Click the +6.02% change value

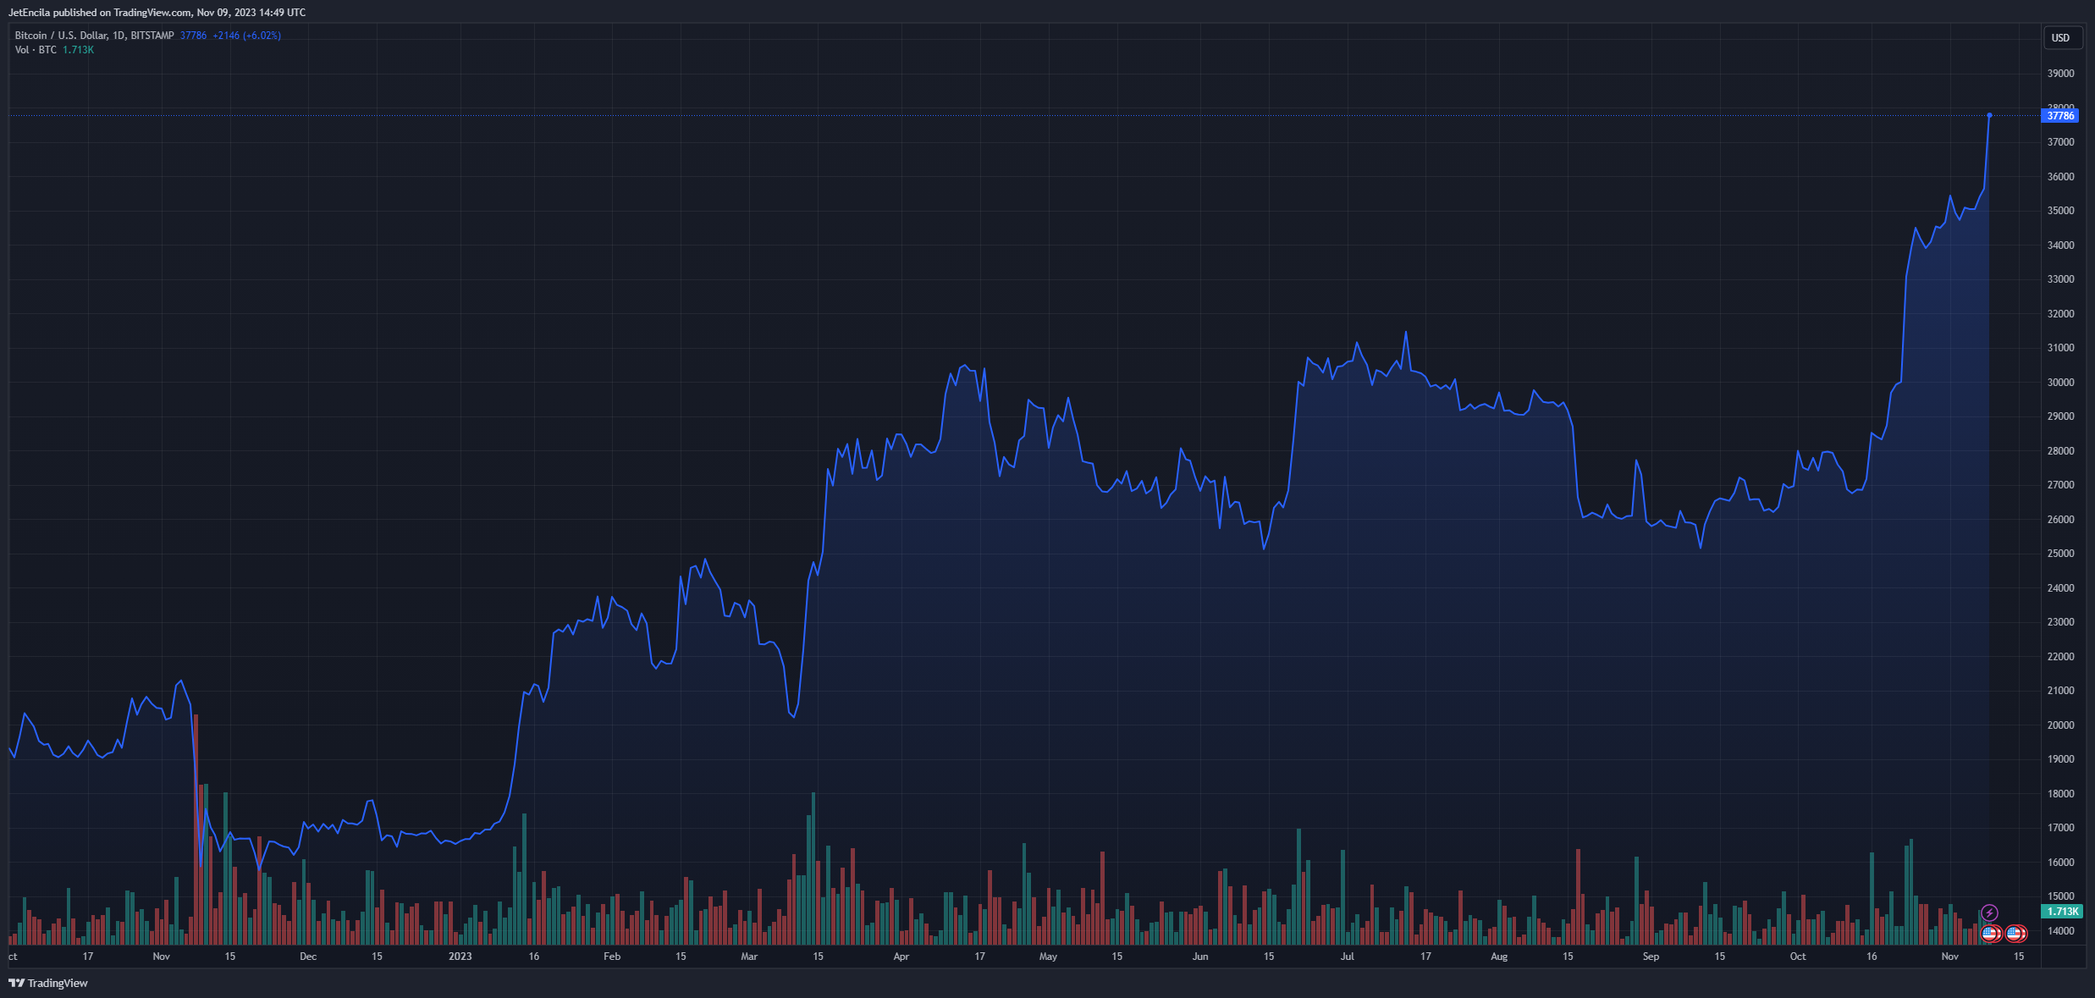point(262,35)
